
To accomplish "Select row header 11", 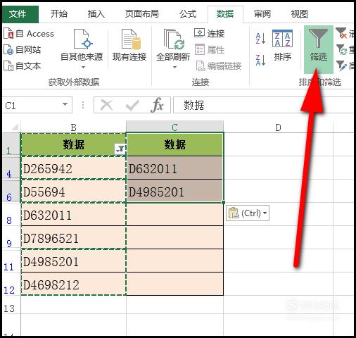I will tap(11, 261).
